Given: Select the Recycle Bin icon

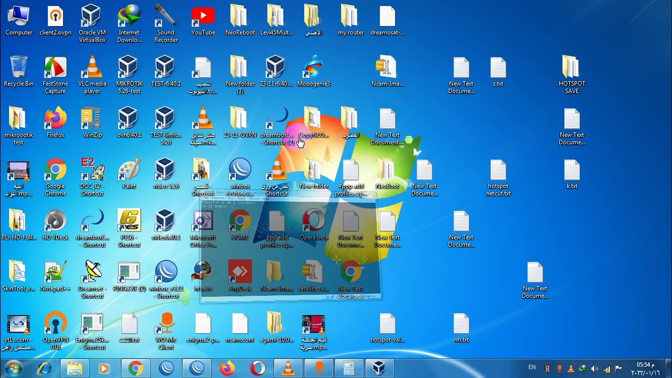Looking at the screenshot, I should (x=18, y=72).
